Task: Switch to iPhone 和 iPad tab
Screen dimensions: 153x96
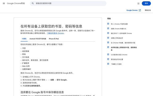Action: pos(54,39)
